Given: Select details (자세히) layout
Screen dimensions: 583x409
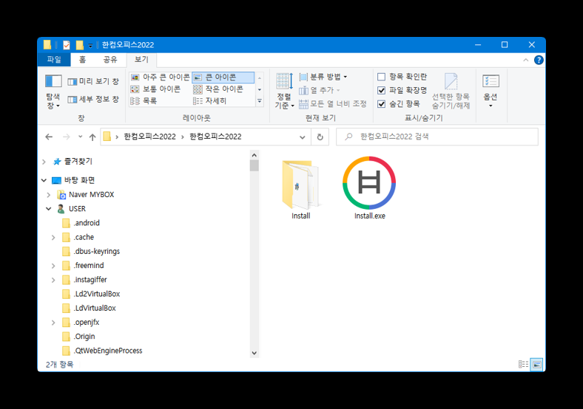Looking at the screenshot, I should pos(209,100).
